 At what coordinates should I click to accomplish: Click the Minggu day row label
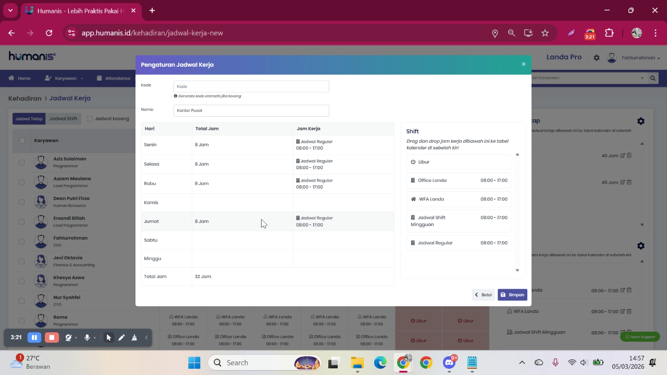tap(153, 258)
